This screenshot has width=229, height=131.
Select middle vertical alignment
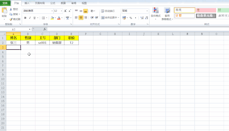[81, 11]
